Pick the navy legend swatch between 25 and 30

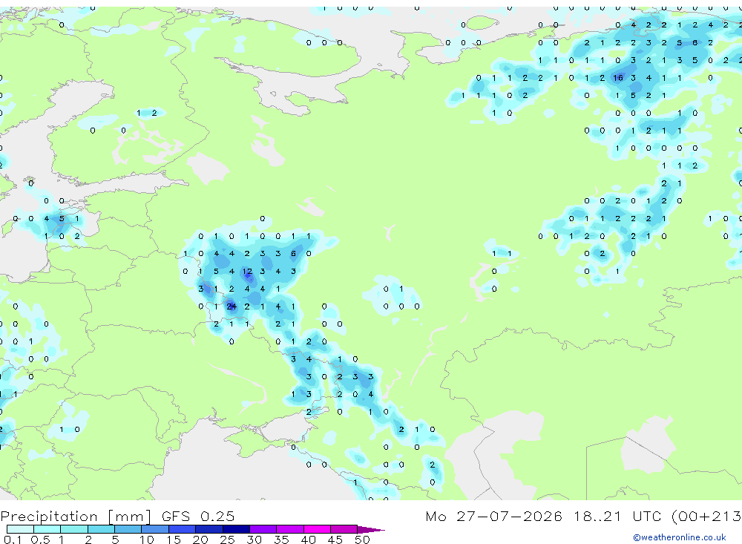click(x=236, y=529)
